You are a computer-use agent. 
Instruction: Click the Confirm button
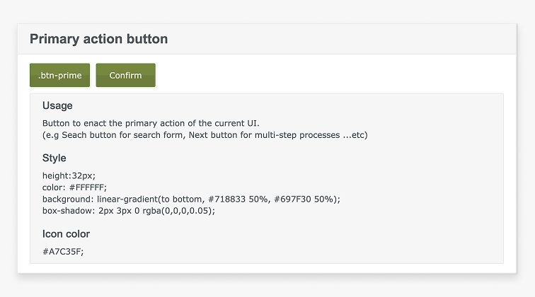point(125,75)
